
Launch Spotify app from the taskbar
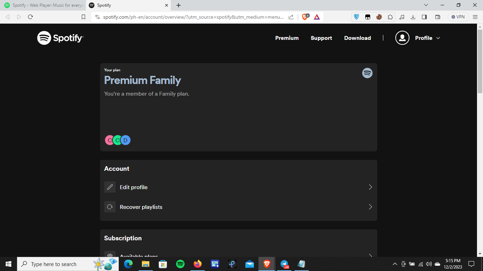click(180, 264)
